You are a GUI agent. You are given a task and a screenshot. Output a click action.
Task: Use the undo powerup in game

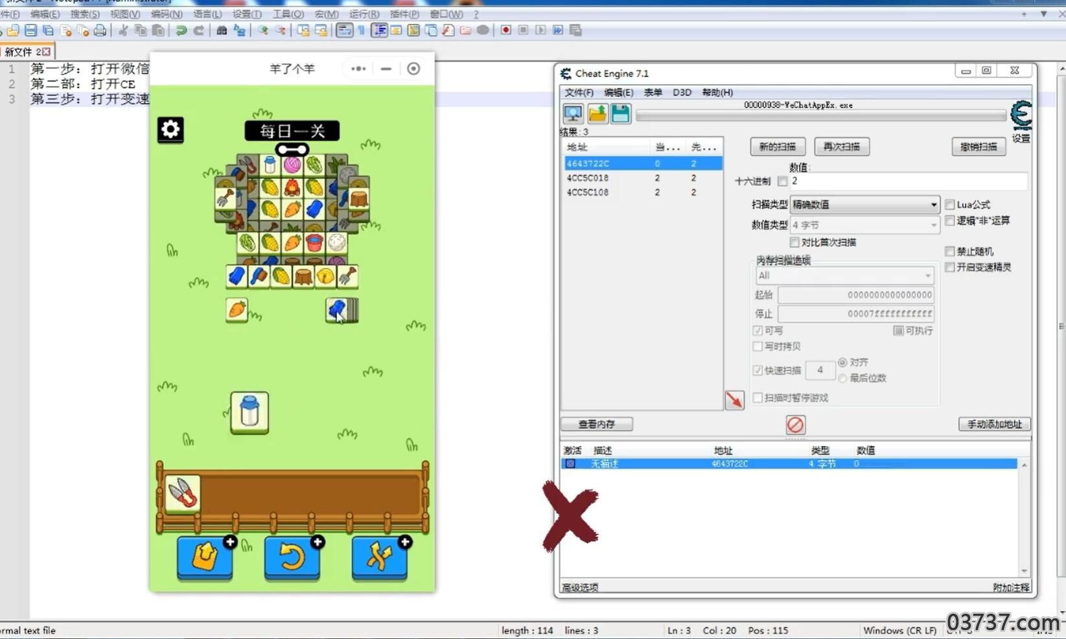(292, 557)
